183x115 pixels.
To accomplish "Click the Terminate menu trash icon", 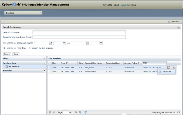I will (160, 72).
